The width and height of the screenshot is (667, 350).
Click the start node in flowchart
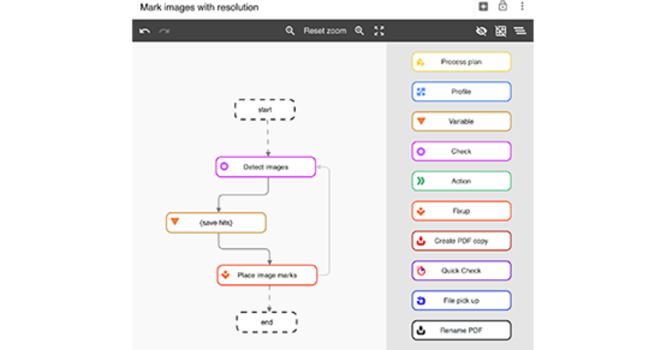265,109
